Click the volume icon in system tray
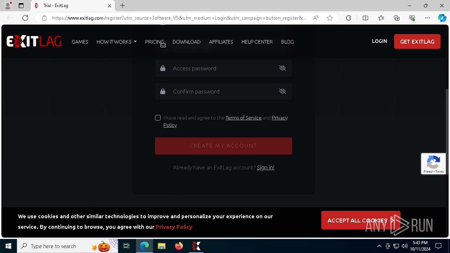 tap(405, 246)
